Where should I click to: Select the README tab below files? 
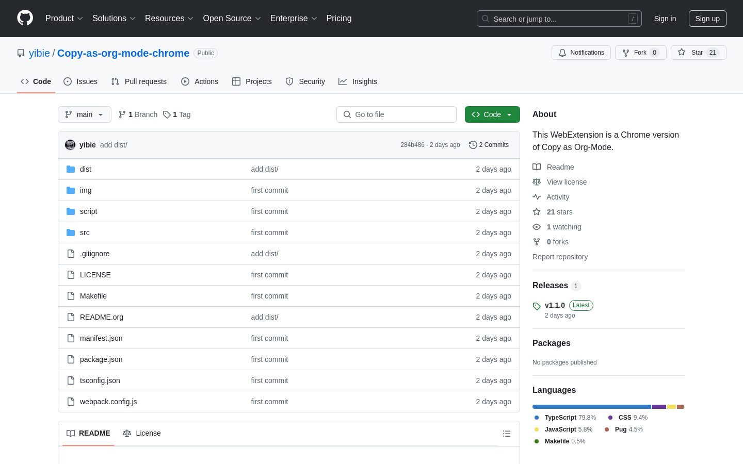click(88, 433)
